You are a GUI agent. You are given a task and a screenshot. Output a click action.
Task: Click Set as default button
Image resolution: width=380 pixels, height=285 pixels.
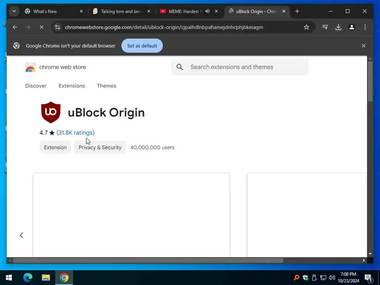pyautogui.click(x=142, y=46)
